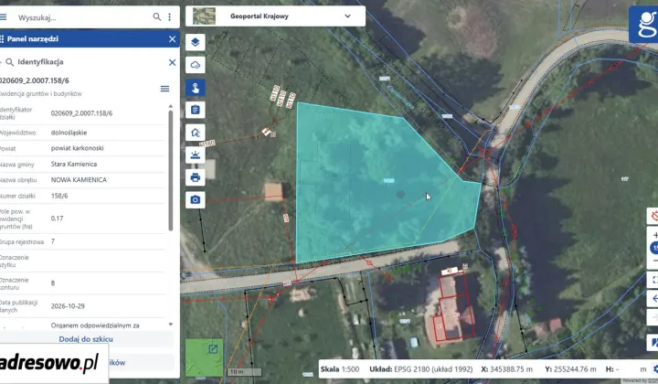Viewport: 658px width, 384px height.
Task: Select the powiat karkonoski value
Action: pyautogui.click(x=77, y=148)
